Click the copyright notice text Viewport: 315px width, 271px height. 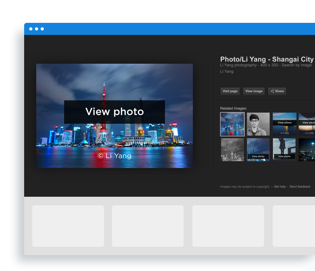(245, 187)
